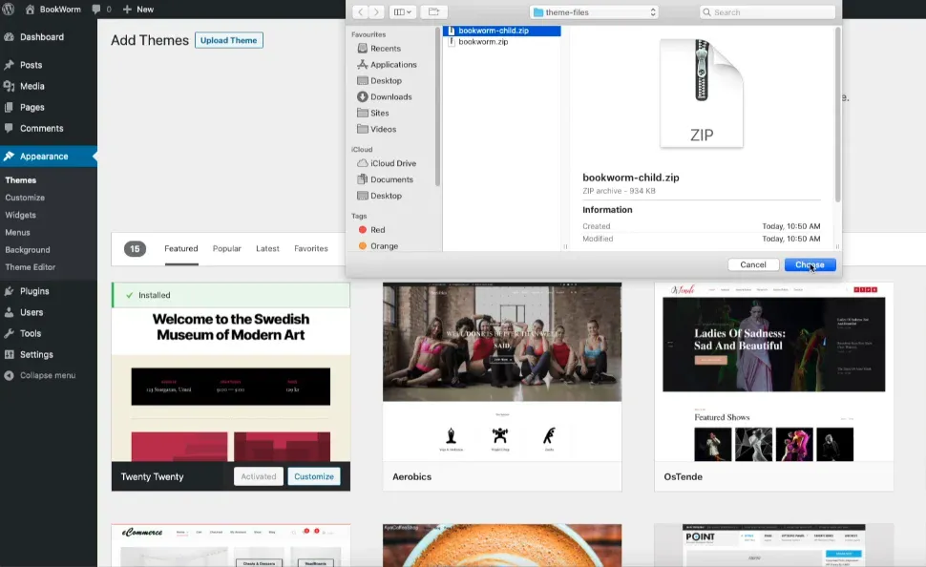Open iCloud Drive in the sidebar
This screenshot has width=926, height=567.
(392, 163)
